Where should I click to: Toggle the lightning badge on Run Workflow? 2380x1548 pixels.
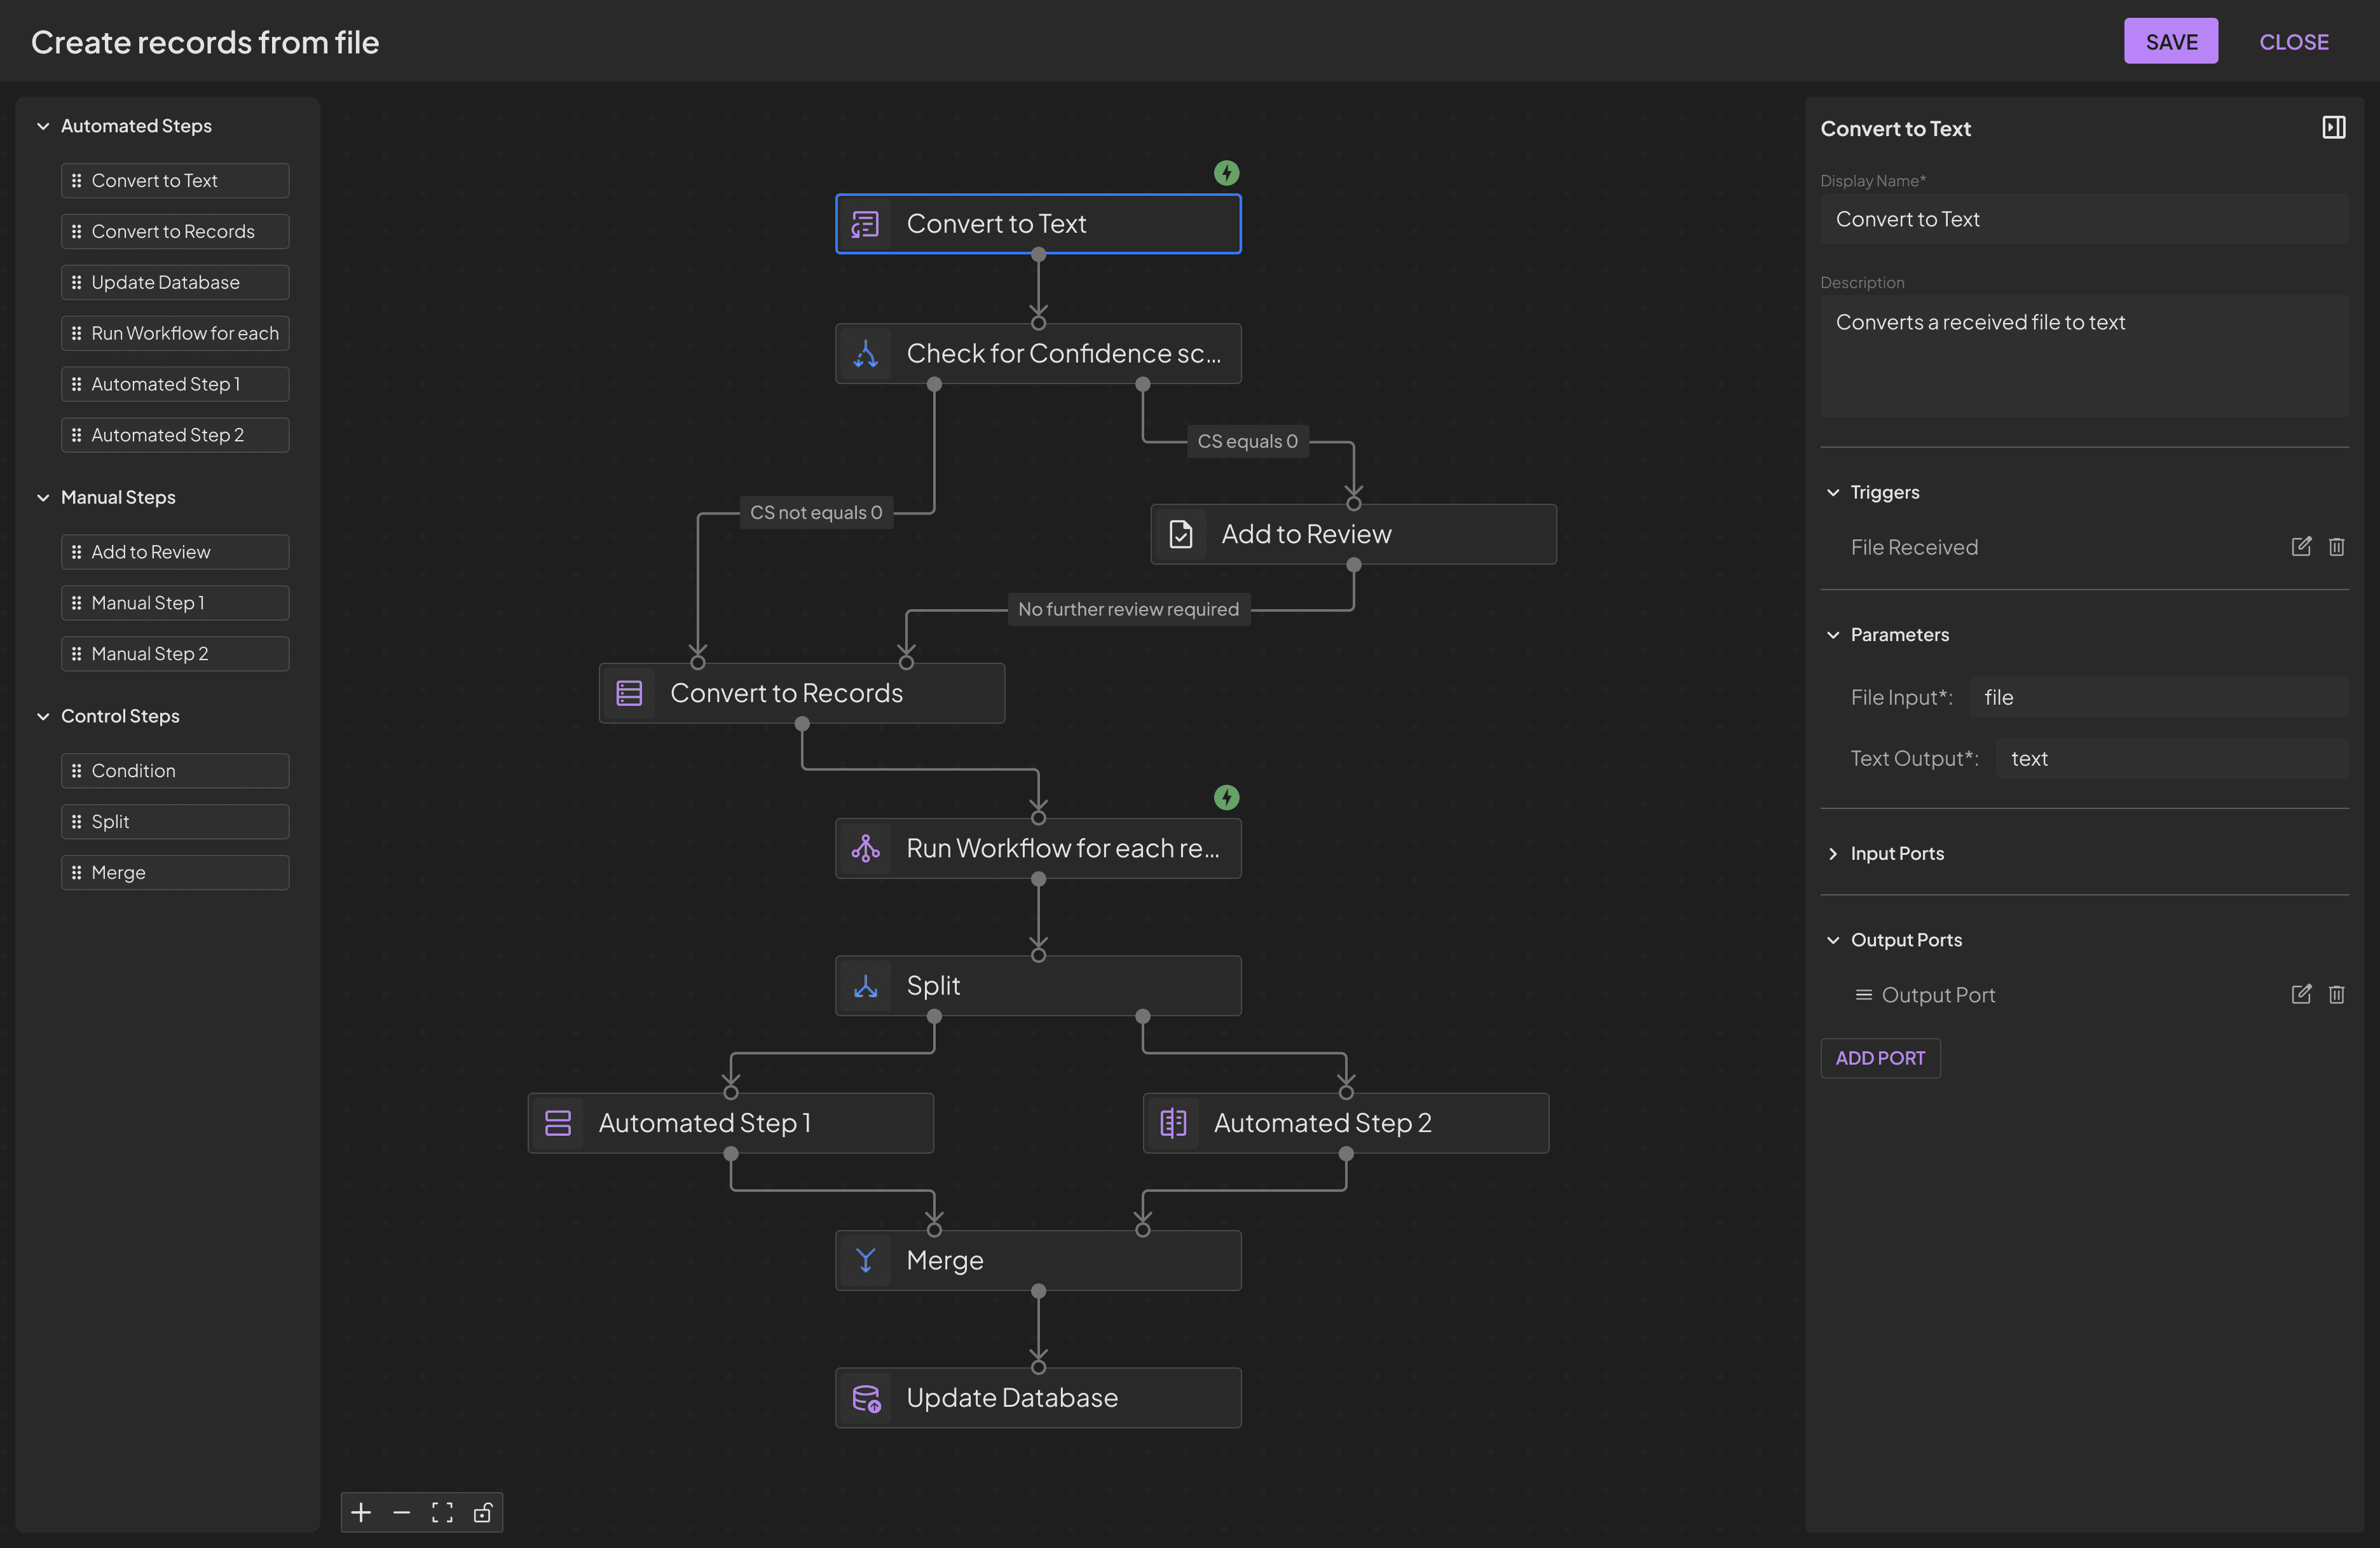pyautogui.click(x=1227, y=796)
